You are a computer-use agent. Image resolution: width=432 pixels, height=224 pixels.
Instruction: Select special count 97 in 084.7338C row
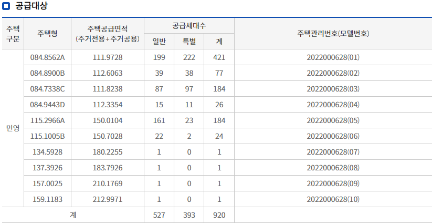(189, 89)
